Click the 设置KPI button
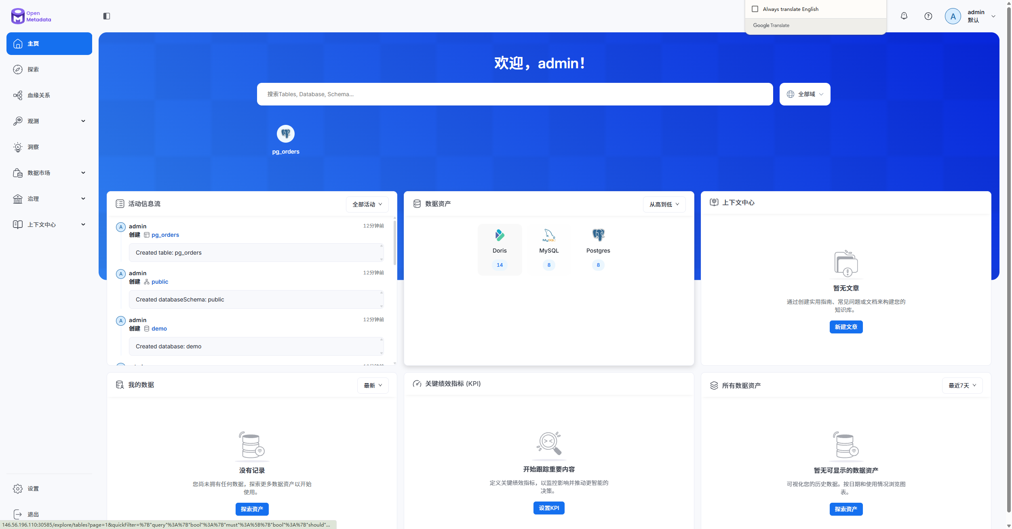The height and width of the screenshot is (529, 1012). coord(549,508)
